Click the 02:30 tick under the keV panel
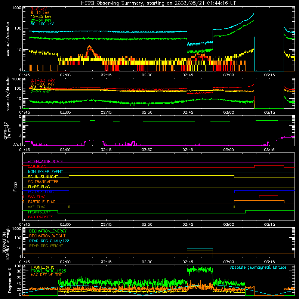Screen dimensions: 299x299 (x=147, y=75)
